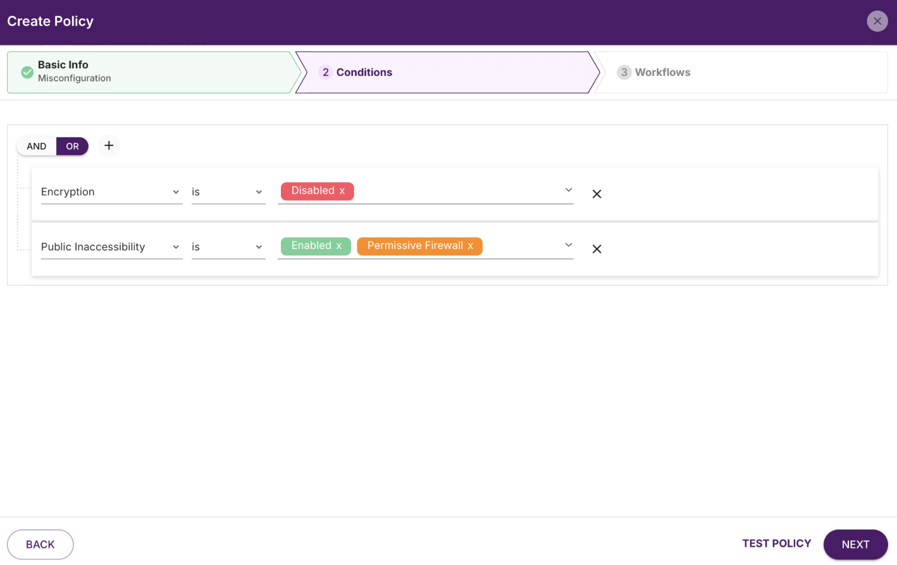Remove the Enabled tag
897x565 pixels.
(x=339, y=246)
